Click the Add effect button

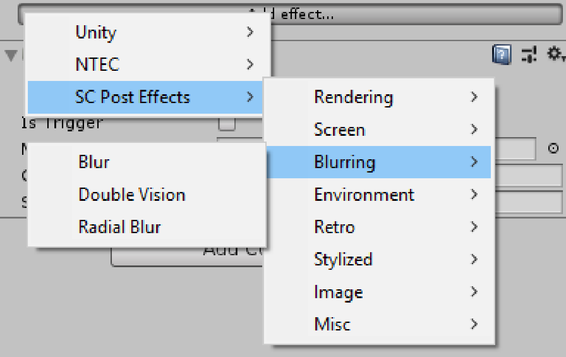click(x=291, y=15)
